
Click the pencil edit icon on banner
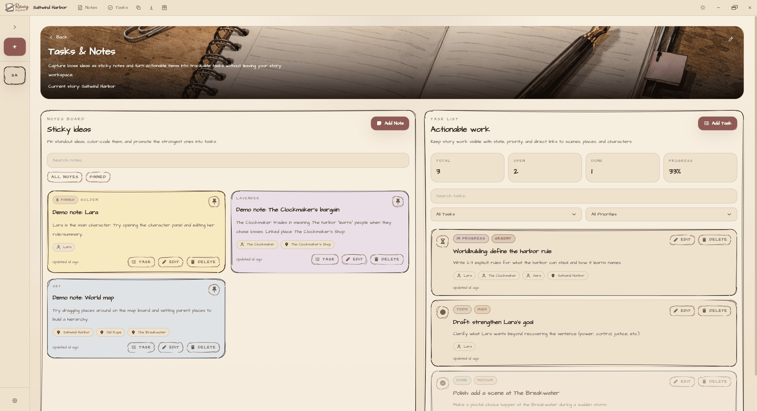730,39
